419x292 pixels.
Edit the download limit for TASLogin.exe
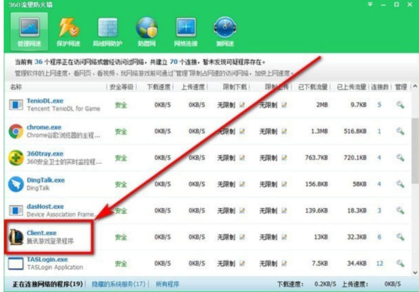(x=242, y=264)
